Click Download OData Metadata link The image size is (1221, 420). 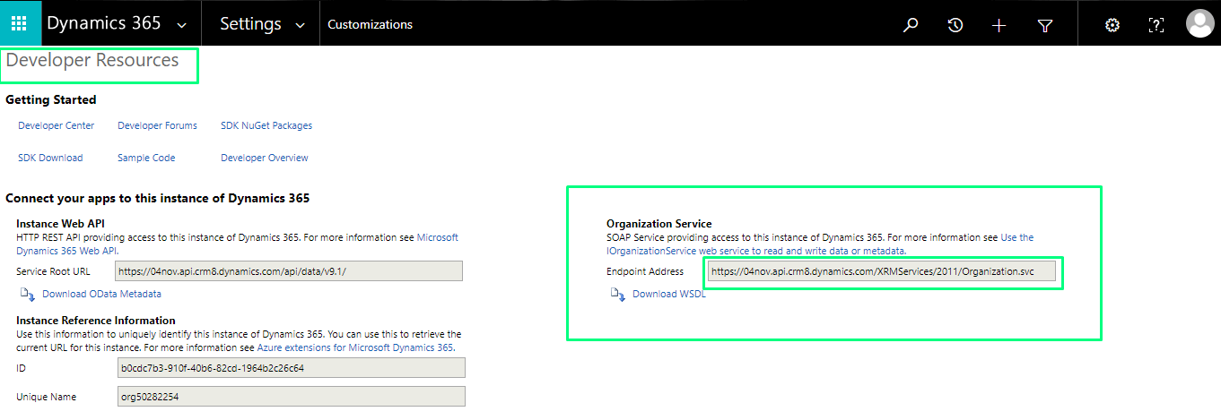tap(100, 294)
